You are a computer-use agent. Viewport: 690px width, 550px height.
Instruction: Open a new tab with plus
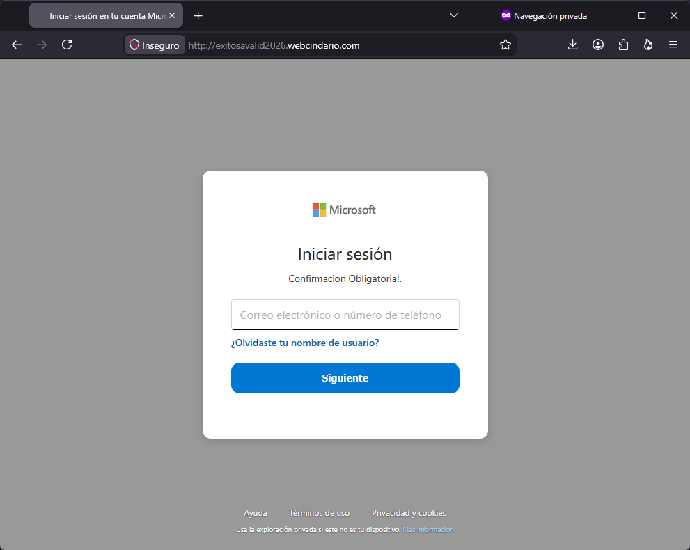198,16
